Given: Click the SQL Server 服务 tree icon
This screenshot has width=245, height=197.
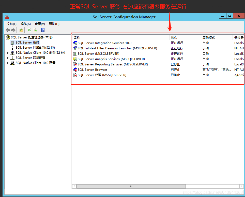Looking at the screenshot, I should 12,43.
